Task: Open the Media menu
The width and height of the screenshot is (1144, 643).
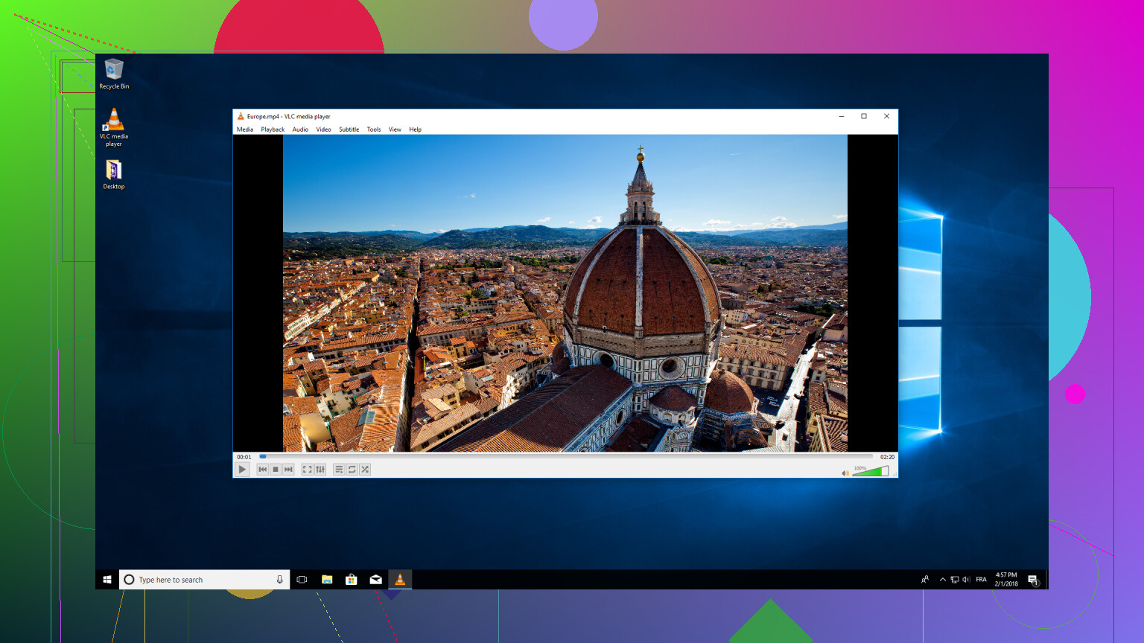Action: 245,129
